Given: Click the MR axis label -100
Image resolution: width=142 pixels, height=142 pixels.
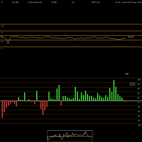Looking at the screenshot, I should pos(139,125).
